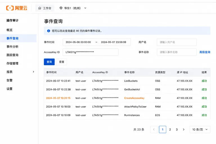Click 成功 result in the ListBuckets row

(x=204, y=81)
